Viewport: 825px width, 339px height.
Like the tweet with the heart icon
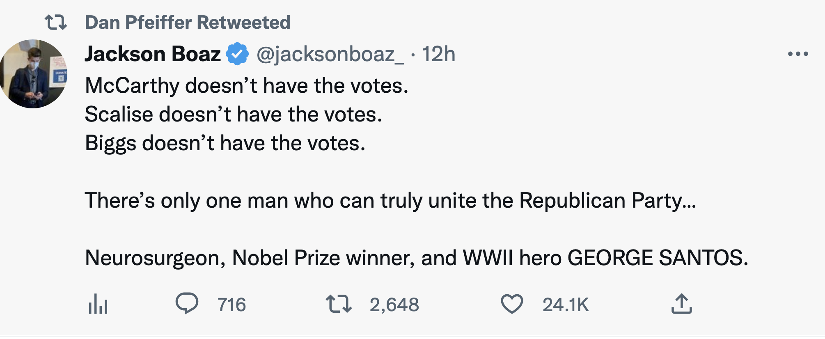(x=512, y=304)
